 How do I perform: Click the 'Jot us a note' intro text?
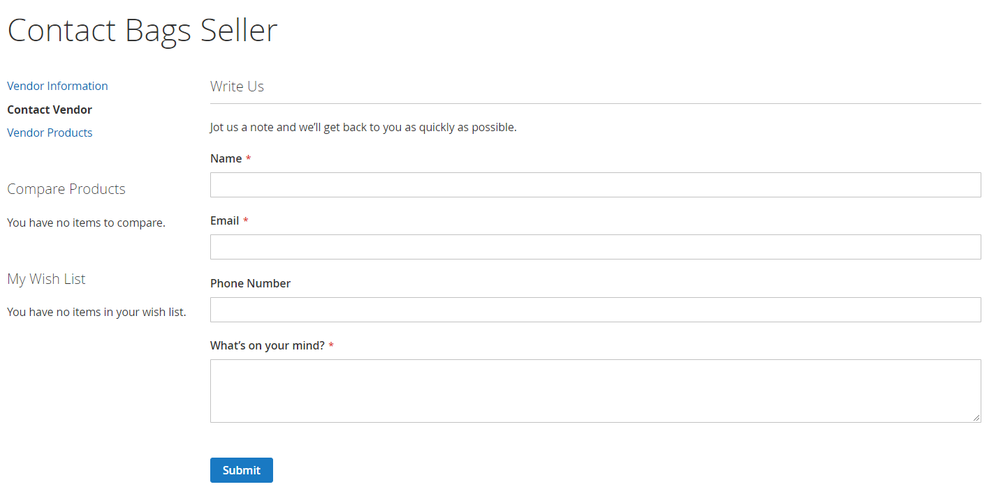coord(363,127)
